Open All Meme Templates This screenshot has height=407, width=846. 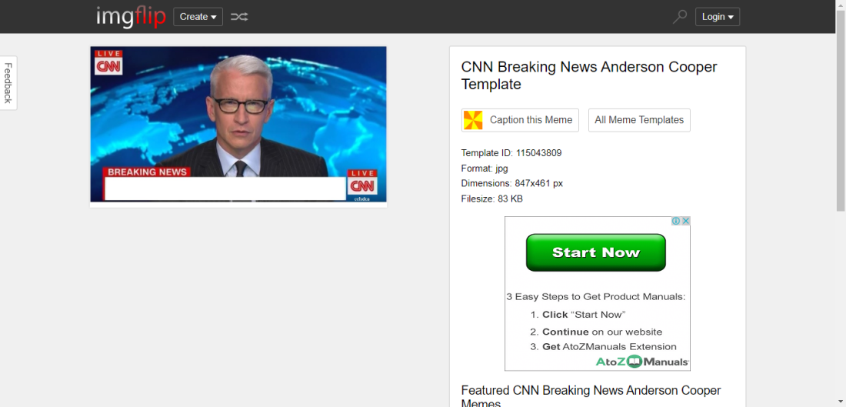639,120
